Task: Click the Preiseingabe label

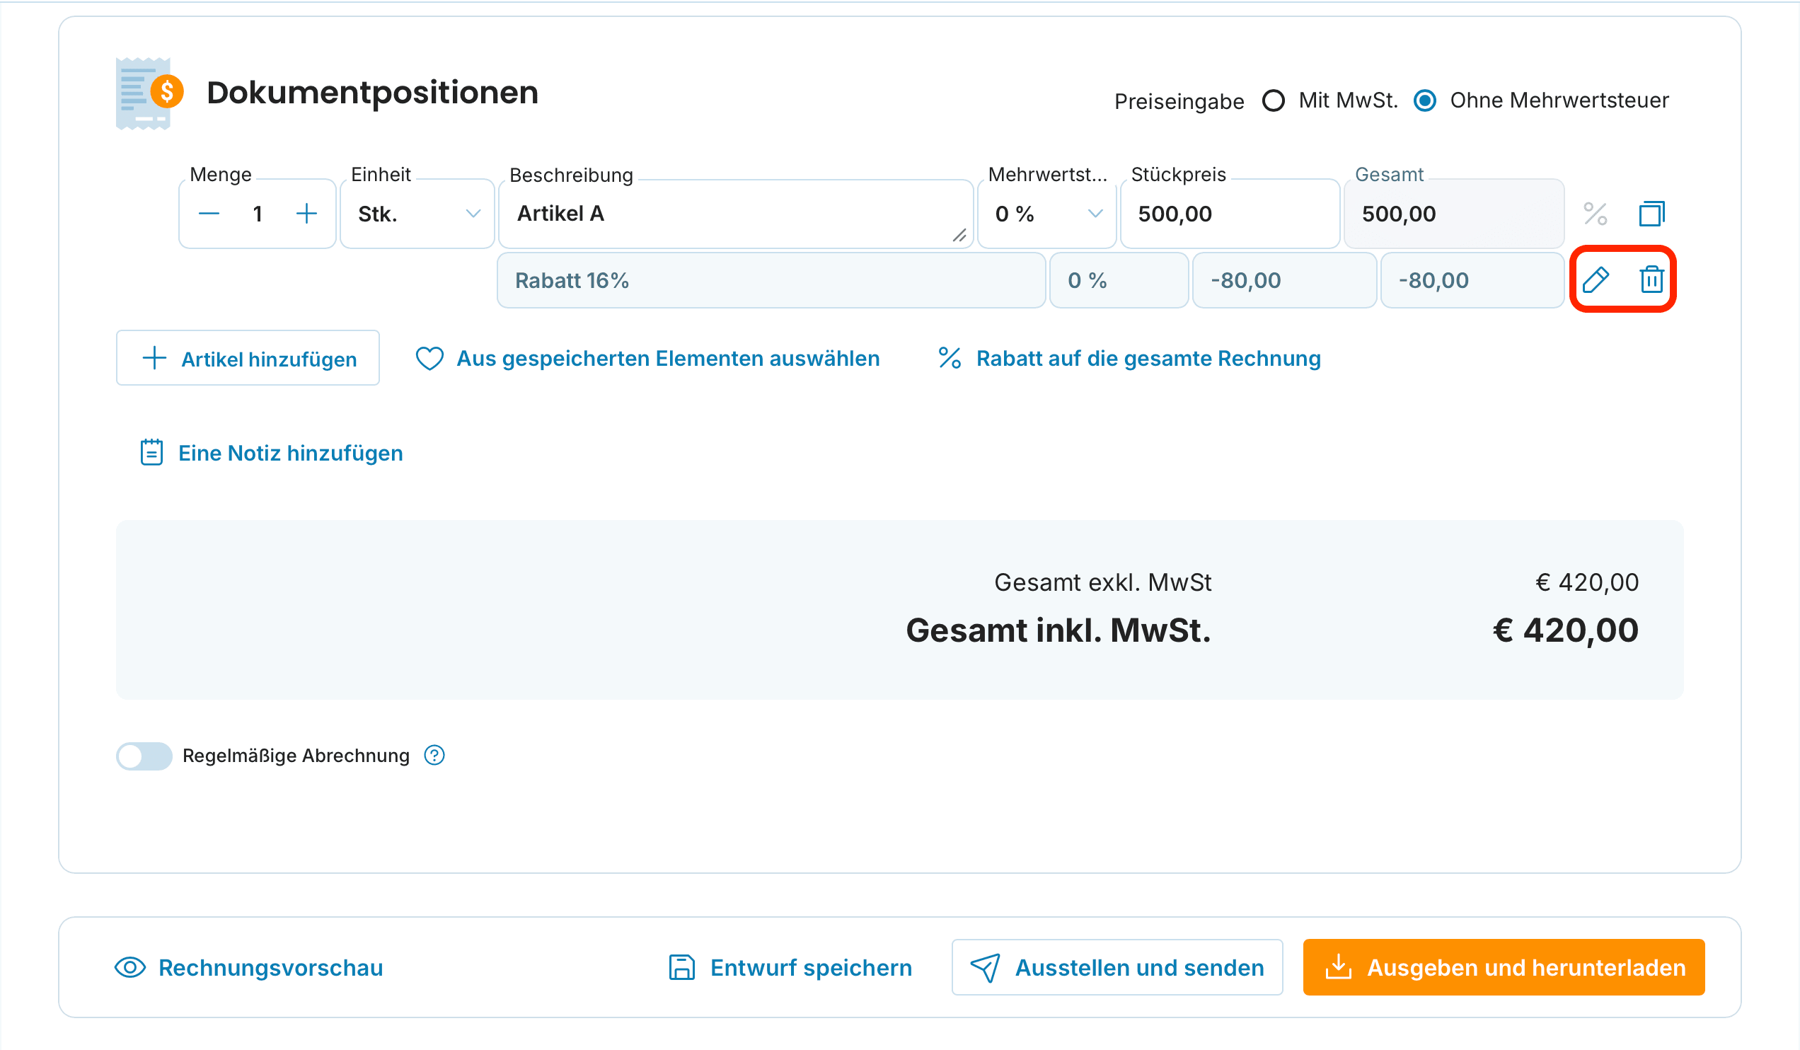Action: 1179,101
